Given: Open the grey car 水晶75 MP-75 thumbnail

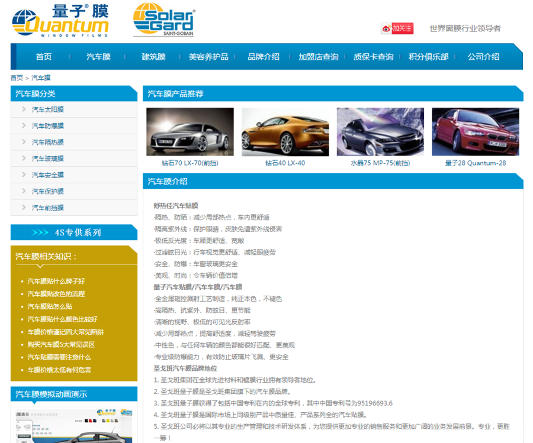Looking at the screenshot, I should [x=380, y=132].
